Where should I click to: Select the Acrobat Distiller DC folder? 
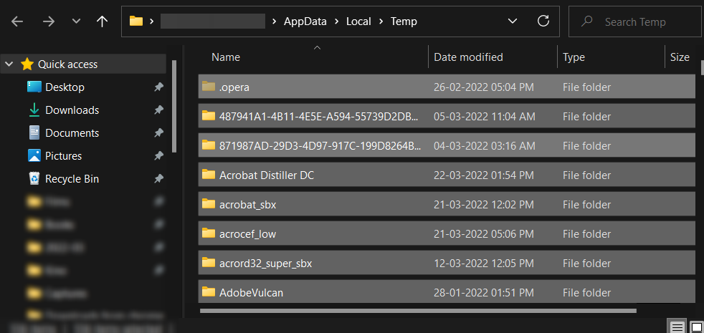pyautogui.click(x=267, y=175)
